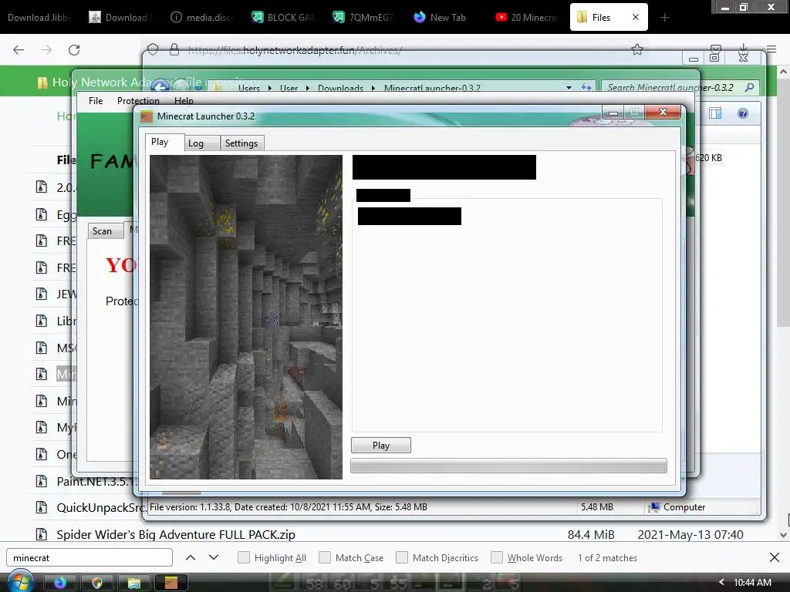Click the Explorer search magnifier icon

750,87
